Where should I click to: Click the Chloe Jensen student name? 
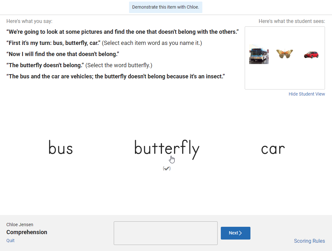coord(20,225)
